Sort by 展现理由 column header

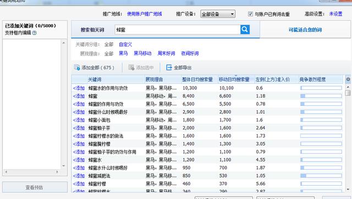[163, 79]
